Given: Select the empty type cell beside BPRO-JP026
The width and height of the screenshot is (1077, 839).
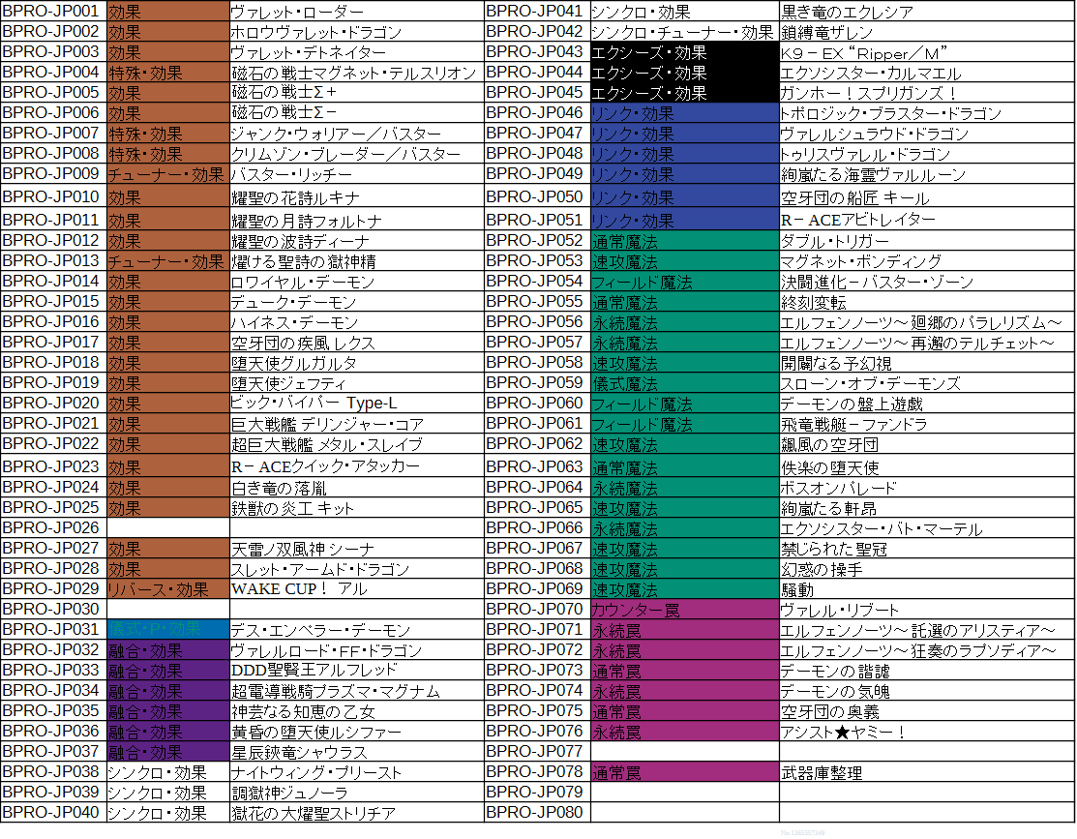Looking at the screenshot, I should 167,527.
